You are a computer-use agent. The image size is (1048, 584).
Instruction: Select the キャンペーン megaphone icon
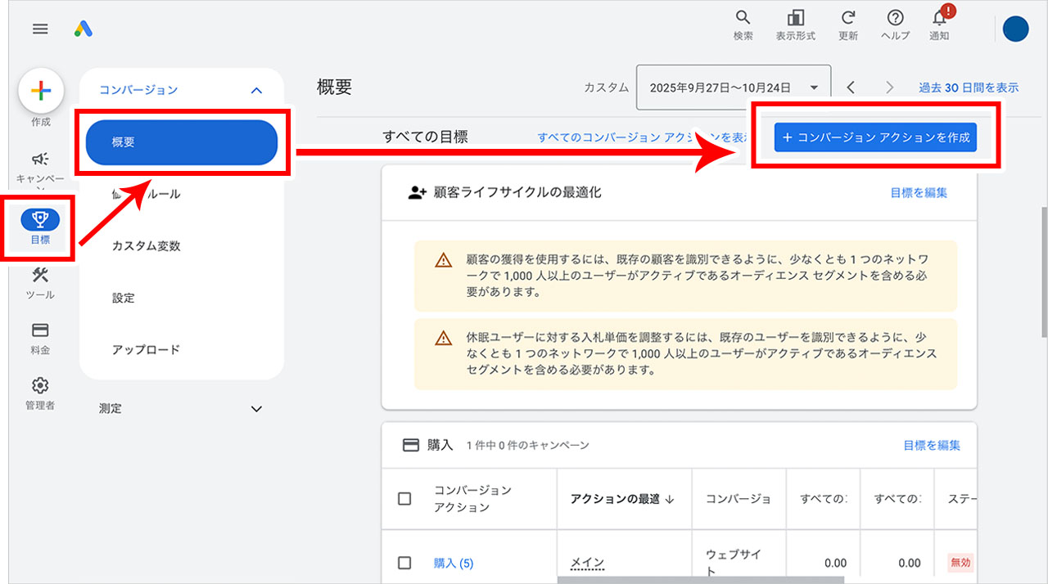tap(40, 157)
